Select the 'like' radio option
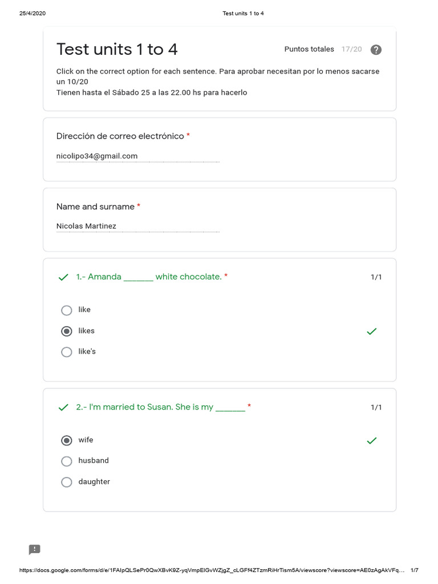The height and width of the screenshot is (584, 438). tap(67, 310)
